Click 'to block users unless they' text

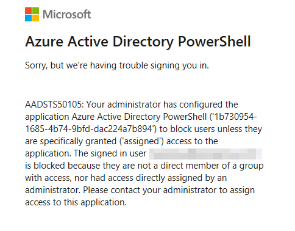tap(211, 130)
